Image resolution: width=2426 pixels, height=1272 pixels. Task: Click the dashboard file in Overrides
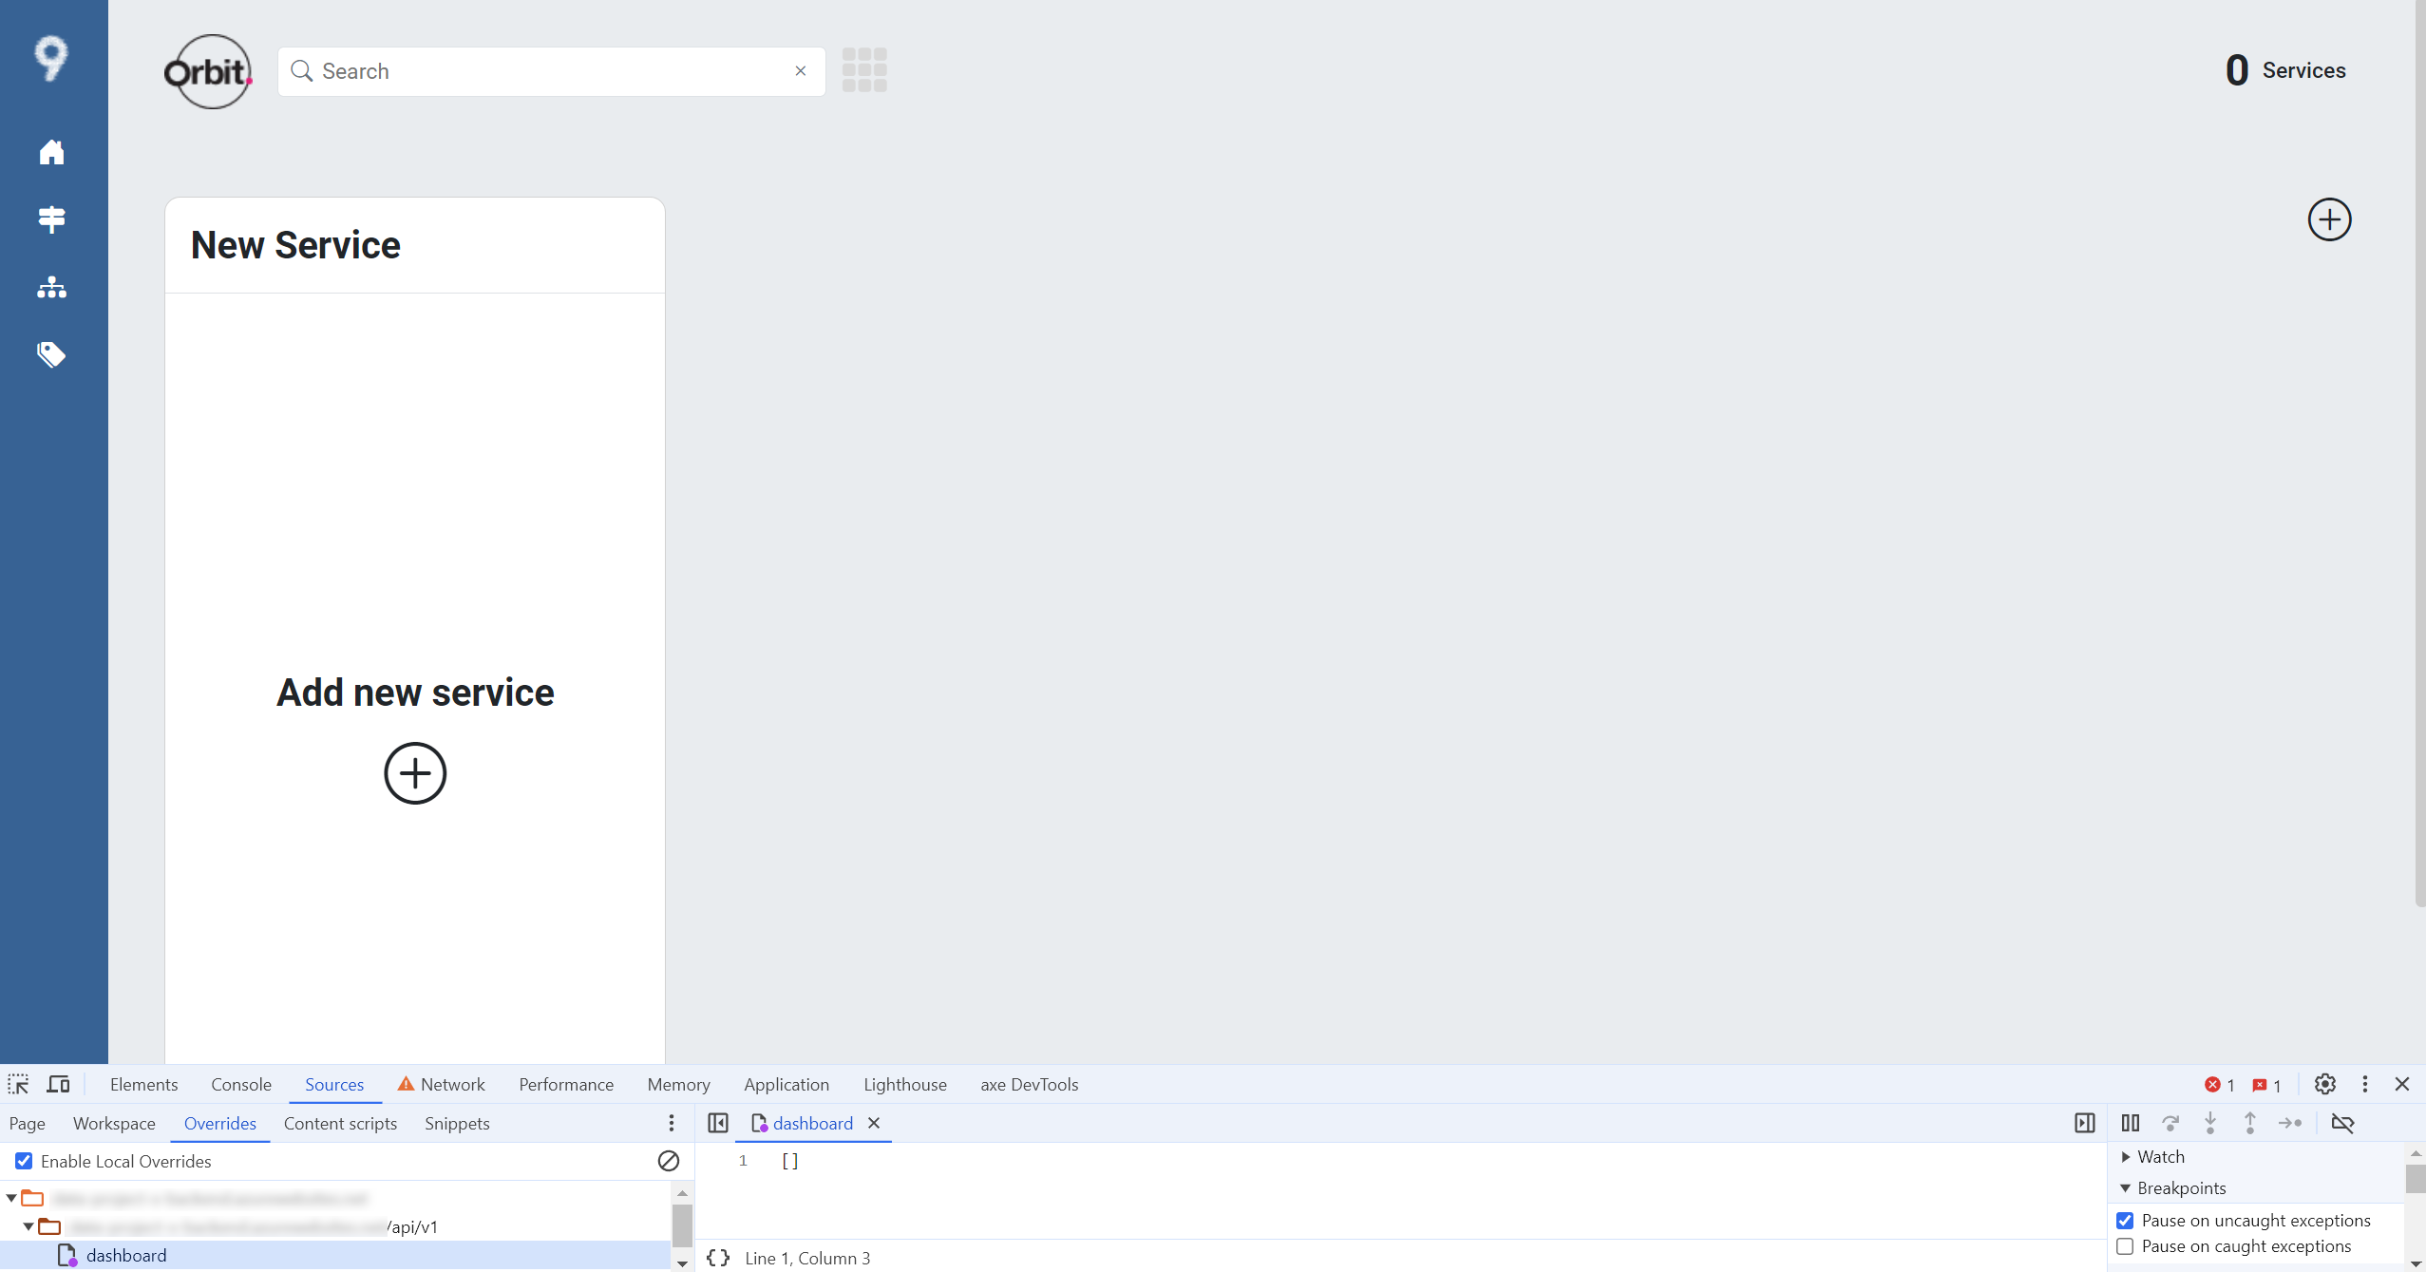(x=125, y=1256)
